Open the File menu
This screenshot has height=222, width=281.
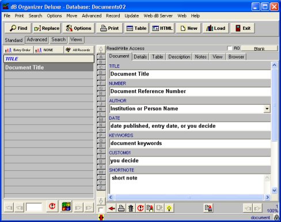pyautogui.click(x=7, y=16)
